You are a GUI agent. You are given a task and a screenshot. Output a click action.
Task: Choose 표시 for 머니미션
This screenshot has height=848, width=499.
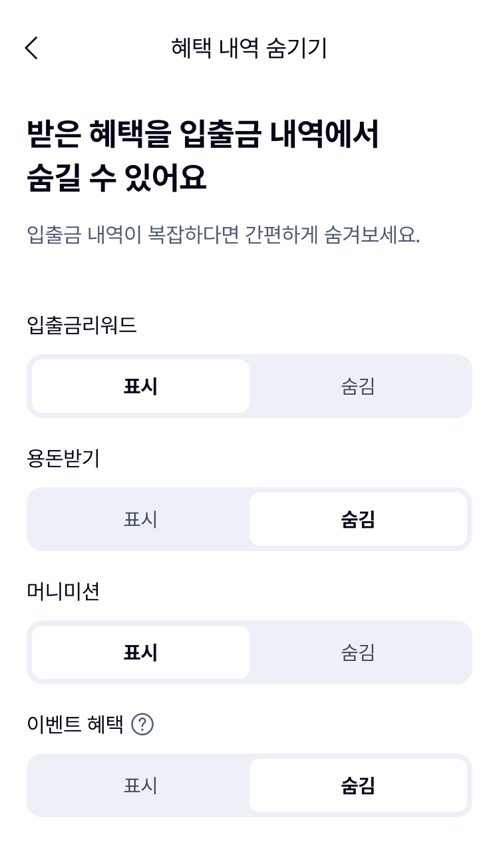140,652
